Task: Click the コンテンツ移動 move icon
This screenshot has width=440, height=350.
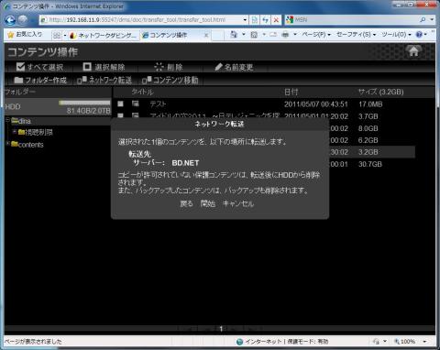Action: 147,80
